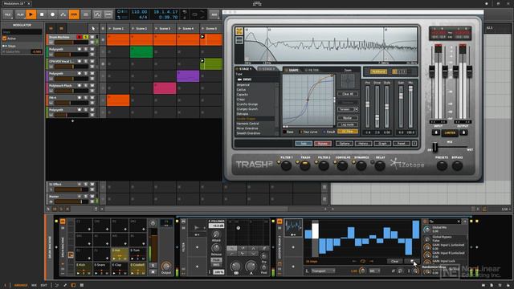Open the FILTER 1 module knob
Image resolution: width=514 pixels, height=289 pixels.
click(286, 166)
